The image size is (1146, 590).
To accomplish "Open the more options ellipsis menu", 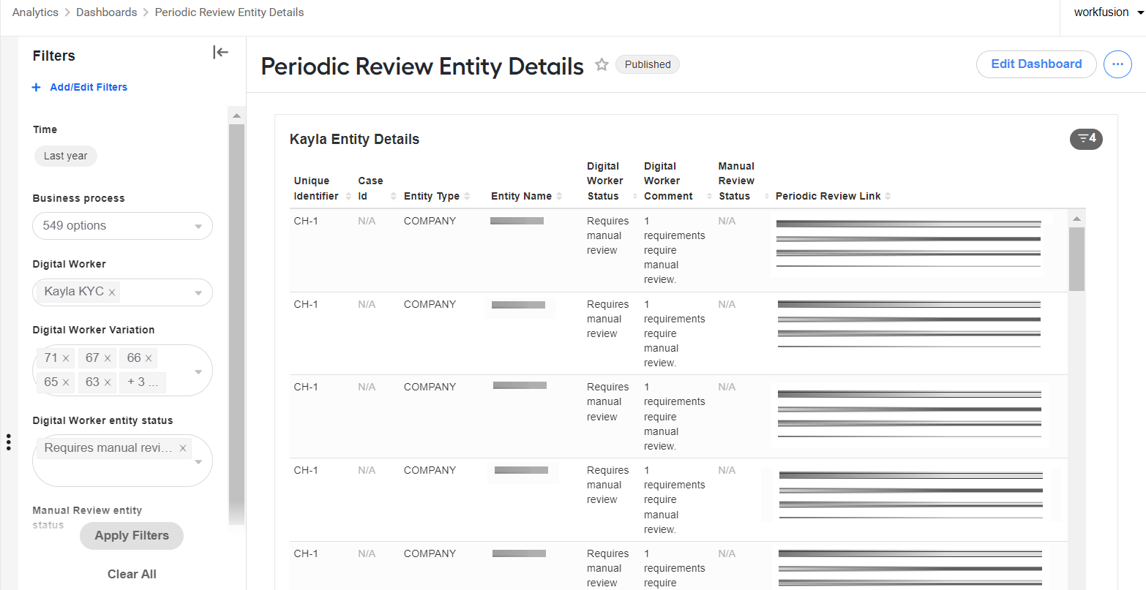I will (1117, 64).
